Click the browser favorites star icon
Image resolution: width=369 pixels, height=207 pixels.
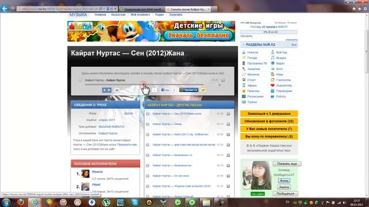click(x=360, y=9)
